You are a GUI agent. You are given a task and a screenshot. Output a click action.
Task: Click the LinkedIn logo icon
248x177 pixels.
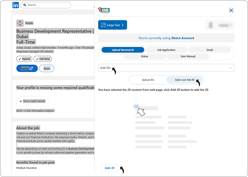point(16,5)
